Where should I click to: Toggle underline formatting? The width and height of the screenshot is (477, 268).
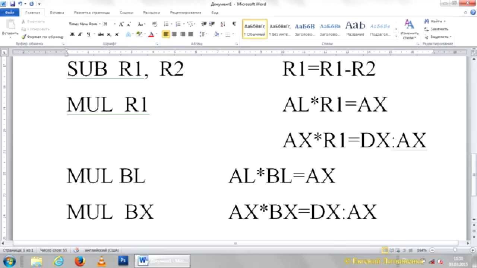tap(88, 34)
